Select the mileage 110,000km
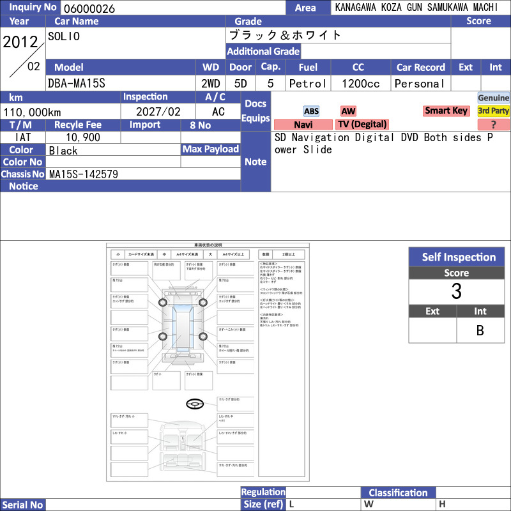Screen dimensions: 511x511 [33, 112]
